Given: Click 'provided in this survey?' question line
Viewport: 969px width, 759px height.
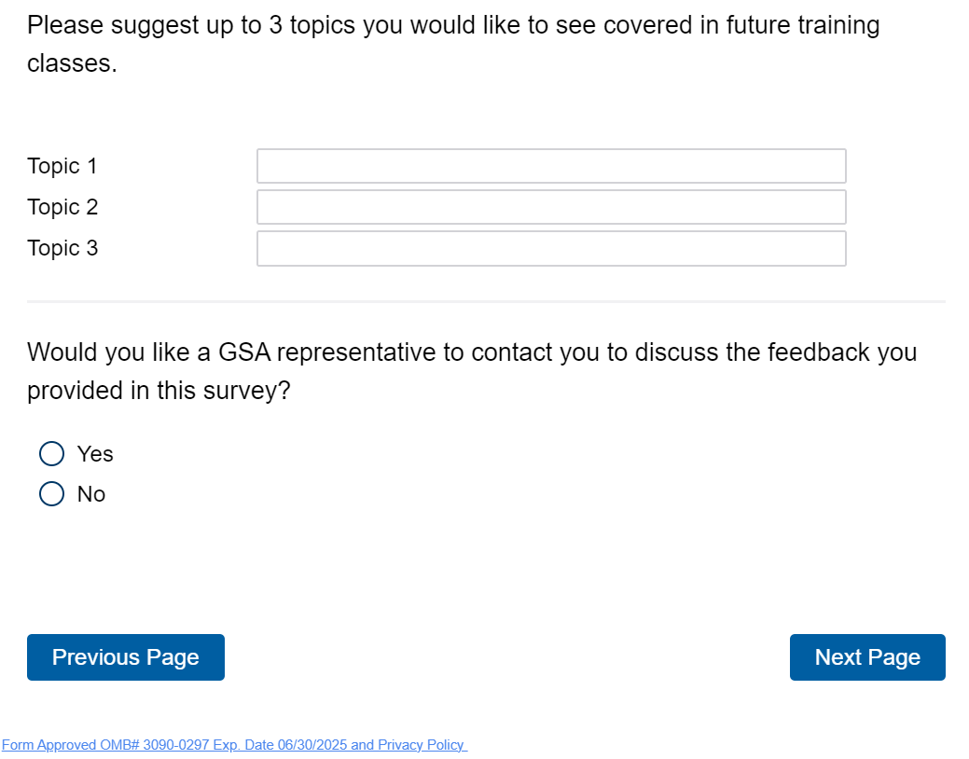Looking at the screenshot, I should (x=159, y=391).
